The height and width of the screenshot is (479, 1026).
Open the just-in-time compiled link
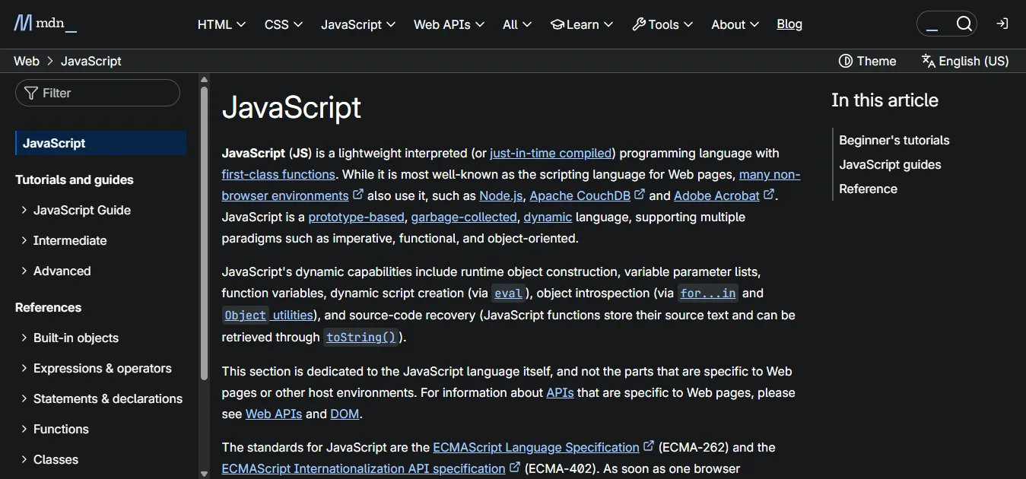(551, 153)
